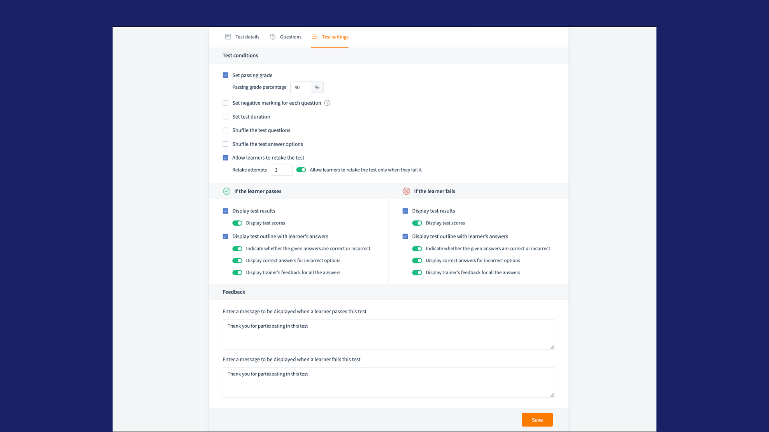769x432 pixels.
Task: Click the learner passes message prompt text
Action: pyautogui.click(x=294, y=312)
